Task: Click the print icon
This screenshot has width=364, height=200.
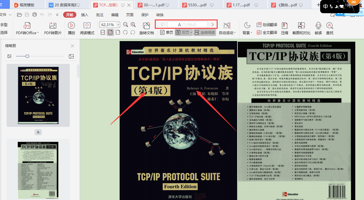Action: [35, 15]
